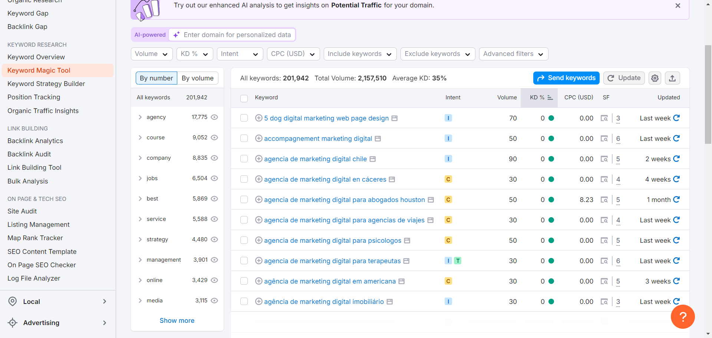
Task: Toggle eye icon for agency group
Action: 214,117
